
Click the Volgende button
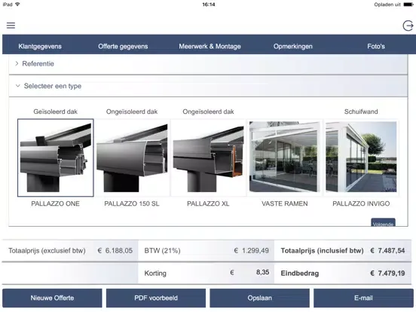[x=383, y=222]
